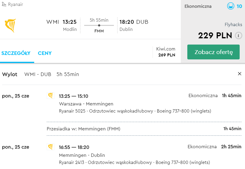Click the Ryanair logo for Memmingen - Dublin flight
Image resolution: width=245 pixels, height=169 pixels.
pyautogui.click(x=51, y=147)
